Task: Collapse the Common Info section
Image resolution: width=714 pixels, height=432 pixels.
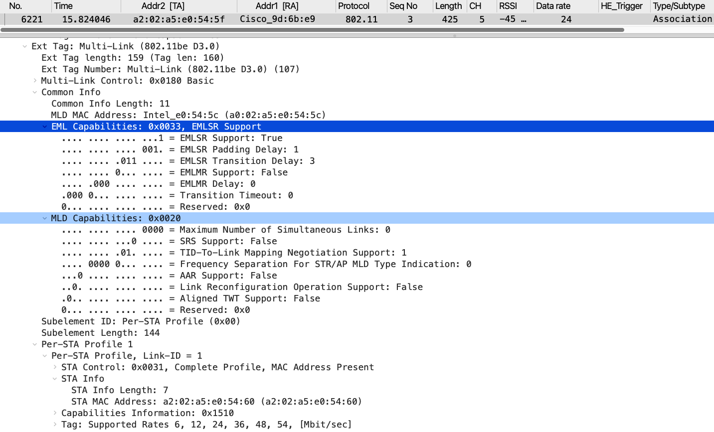Action: pos(35,92)
